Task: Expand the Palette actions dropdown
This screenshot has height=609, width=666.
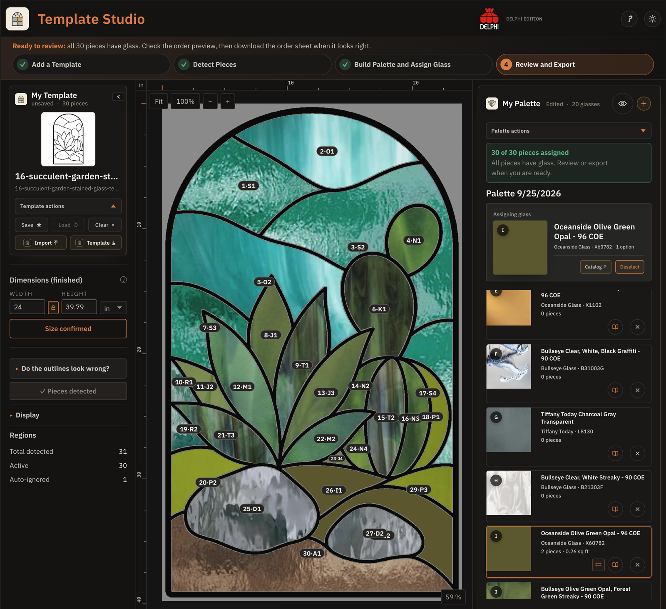Action: pos(569,131)
